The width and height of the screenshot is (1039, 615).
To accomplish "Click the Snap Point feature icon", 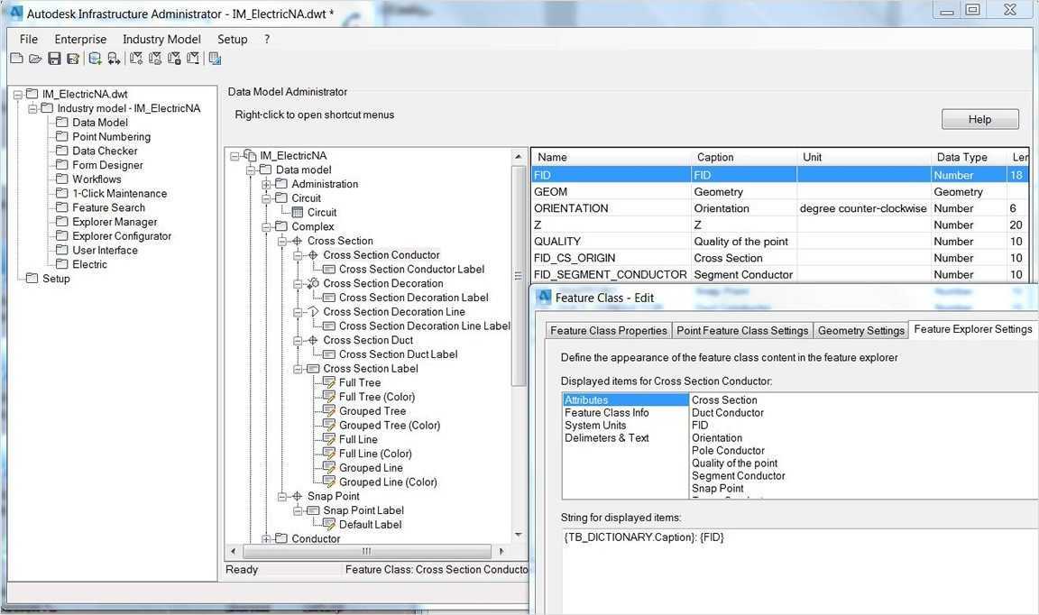I will [298, 496].
